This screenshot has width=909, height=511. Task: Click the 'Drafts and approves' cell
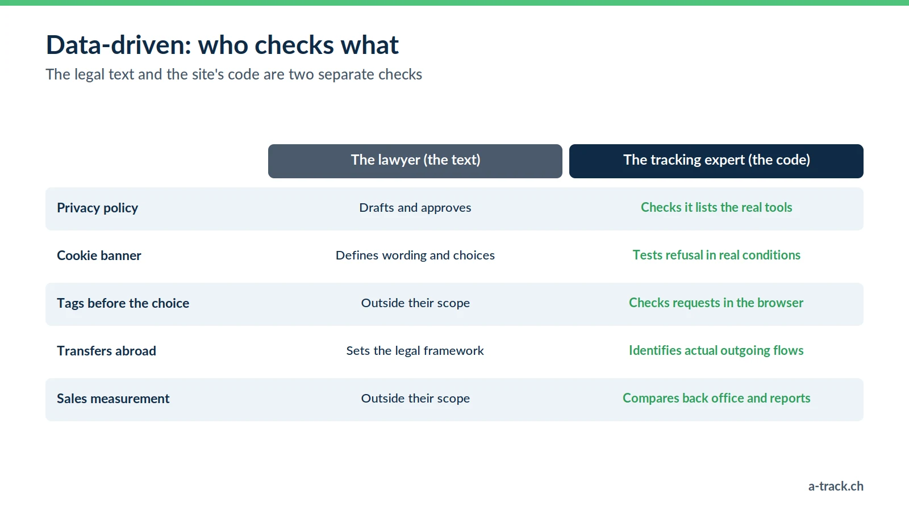(x=415, y=208)
